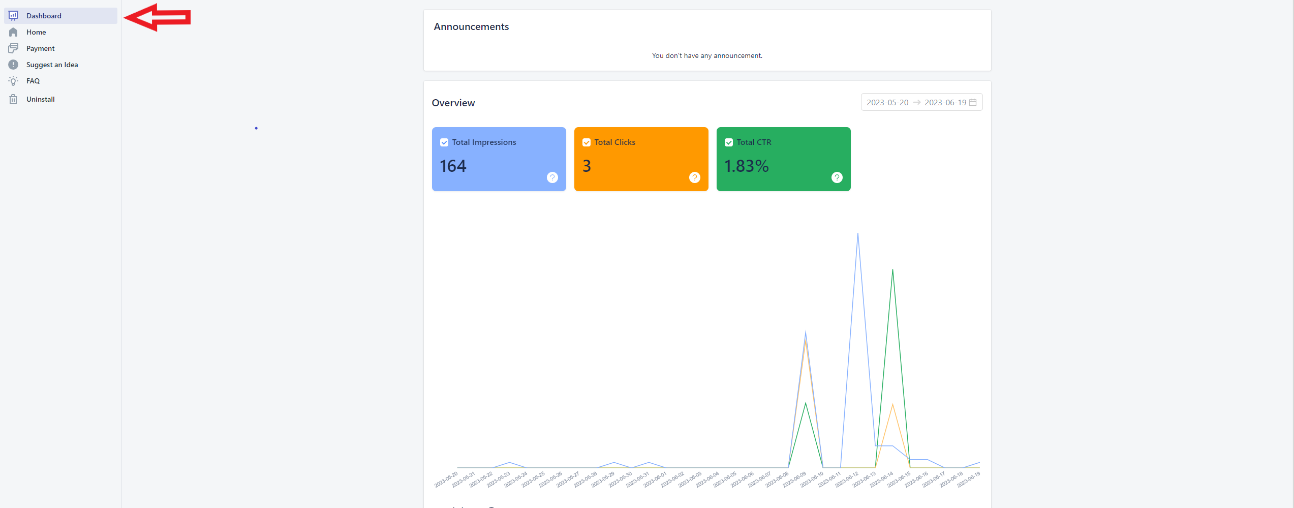
Task: Open the Dashboard menu item
Action: (60, 16)
